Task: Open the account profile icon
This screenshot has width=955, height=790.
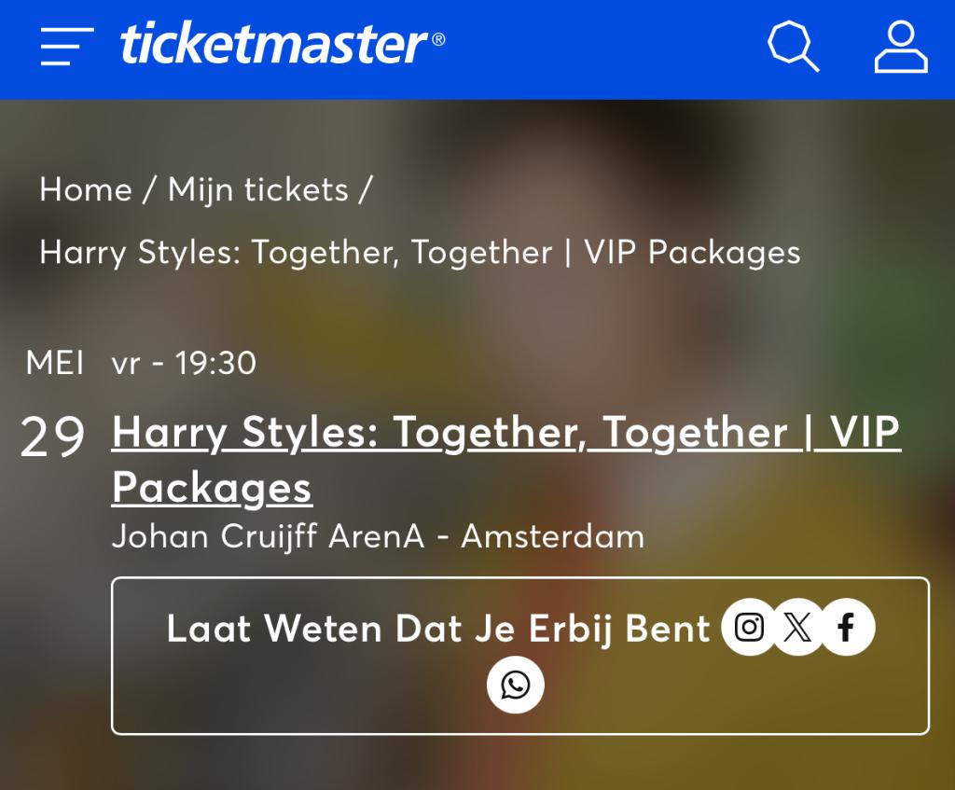Action: coord(900,45)
